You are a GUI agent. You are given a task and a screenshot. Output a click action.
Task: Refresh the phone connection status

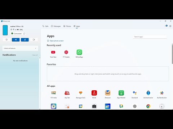coord(24,34)
